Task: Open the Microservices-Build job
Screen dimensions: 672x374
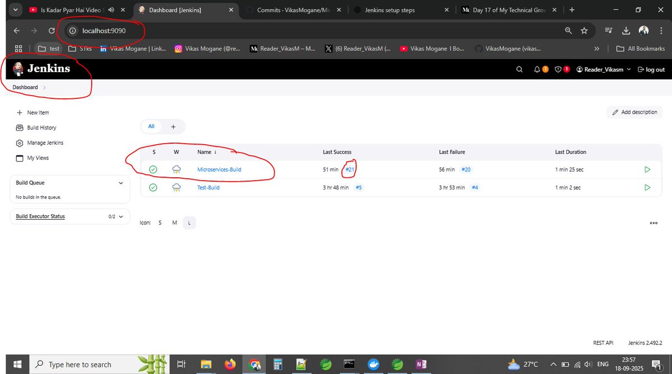Action: [x=219, y=169]
